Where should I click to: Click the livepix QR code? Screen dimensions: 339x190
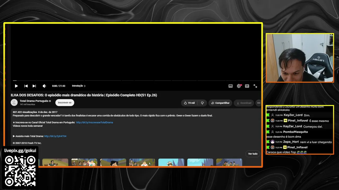pyautogui.click(x=20, y=171)
